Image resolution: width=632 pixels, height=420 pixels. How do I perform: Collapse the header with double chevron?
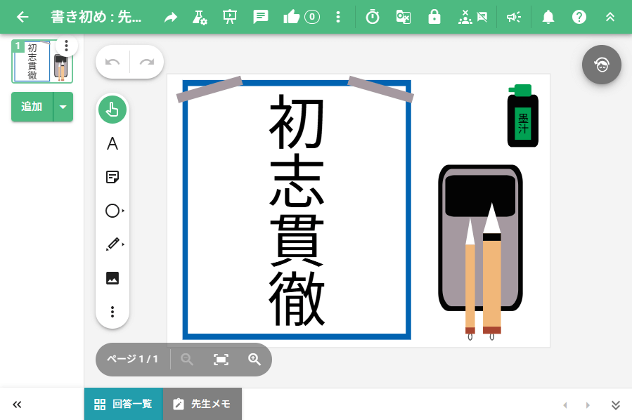pyautogui.click(x=610, y=17)
